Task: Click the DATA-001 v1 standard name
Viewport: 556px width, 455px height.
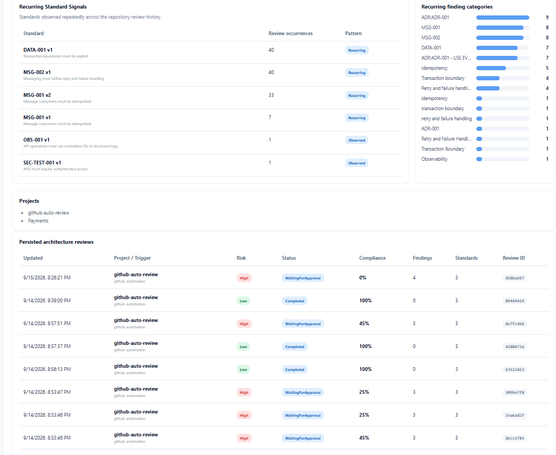Action: tap(38, 50)
